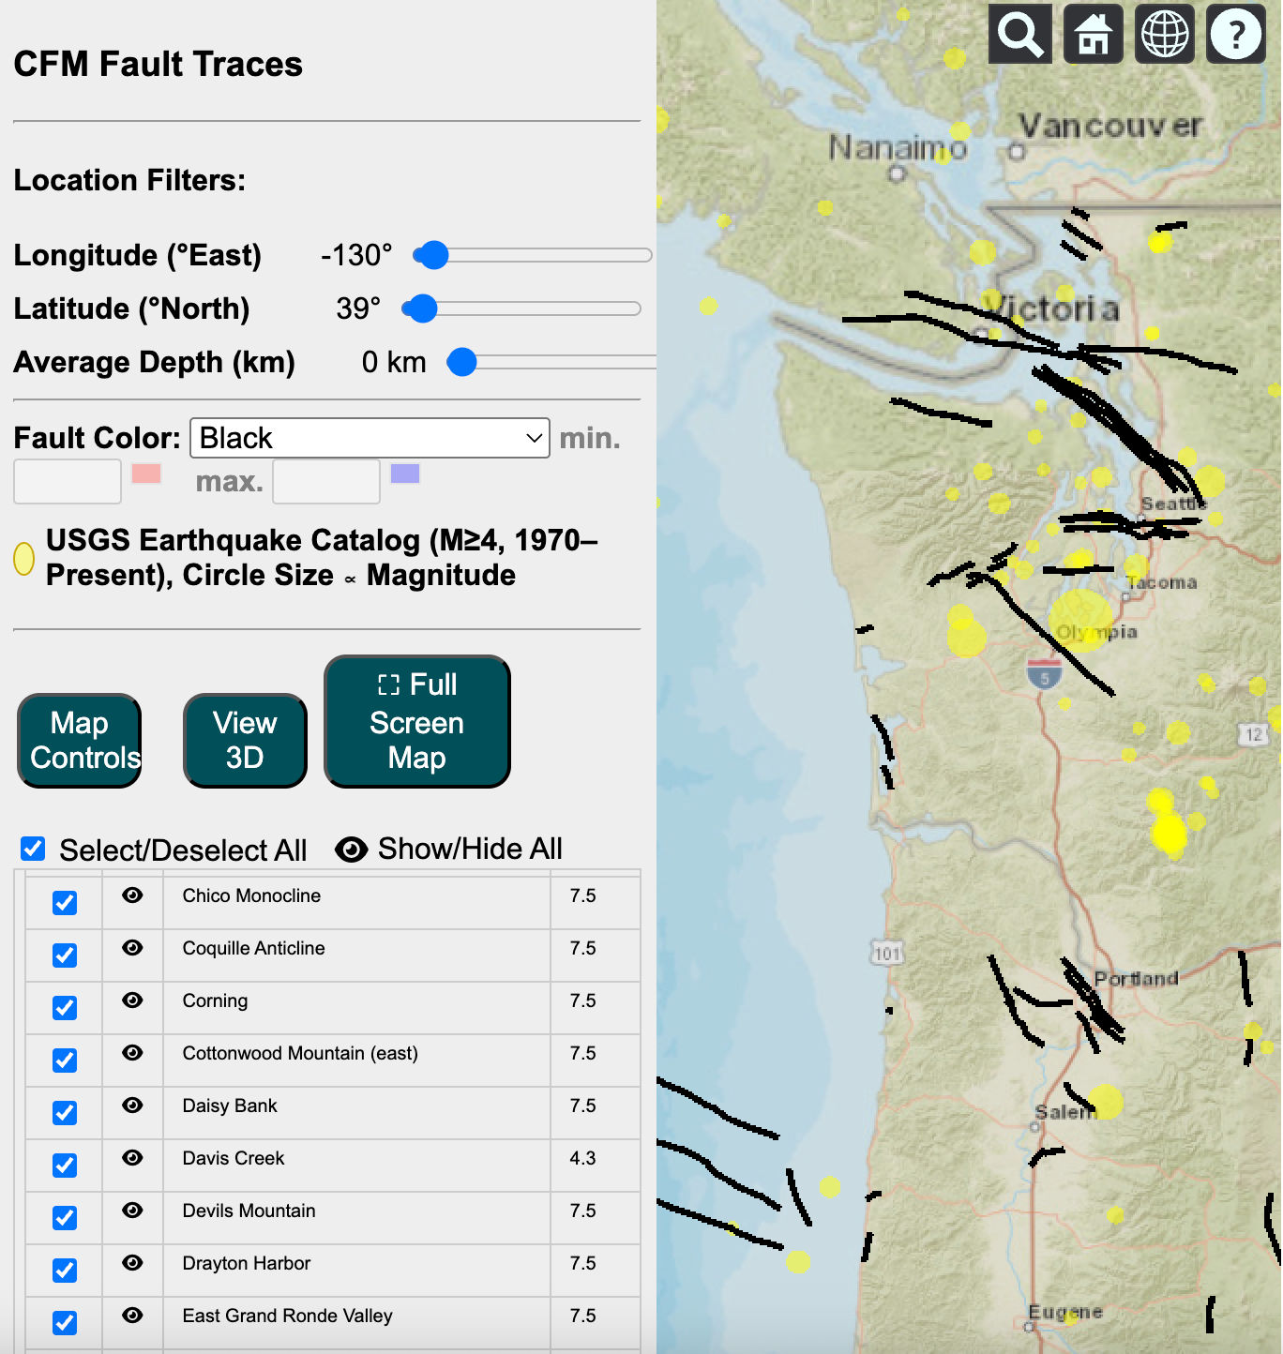The height and width of the screenshot is (1354, 1283).
Task: Toggle visibility of Daisy Bank fault
Action: [132, 1106]
